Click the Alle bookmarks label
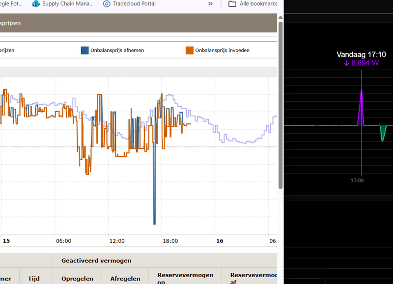 click(258, 4)
